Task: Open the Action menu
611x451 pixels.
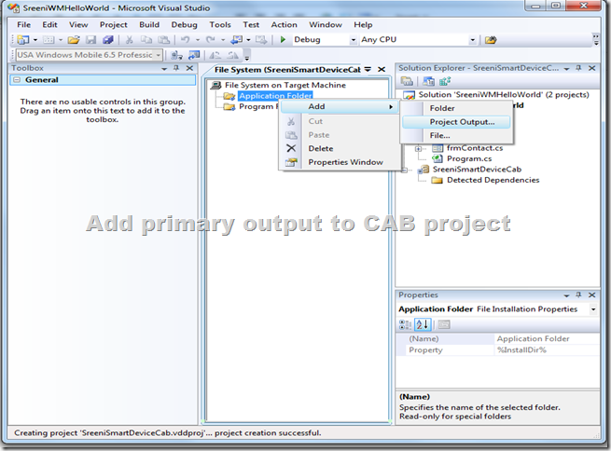Action: [x=285, y=24]
